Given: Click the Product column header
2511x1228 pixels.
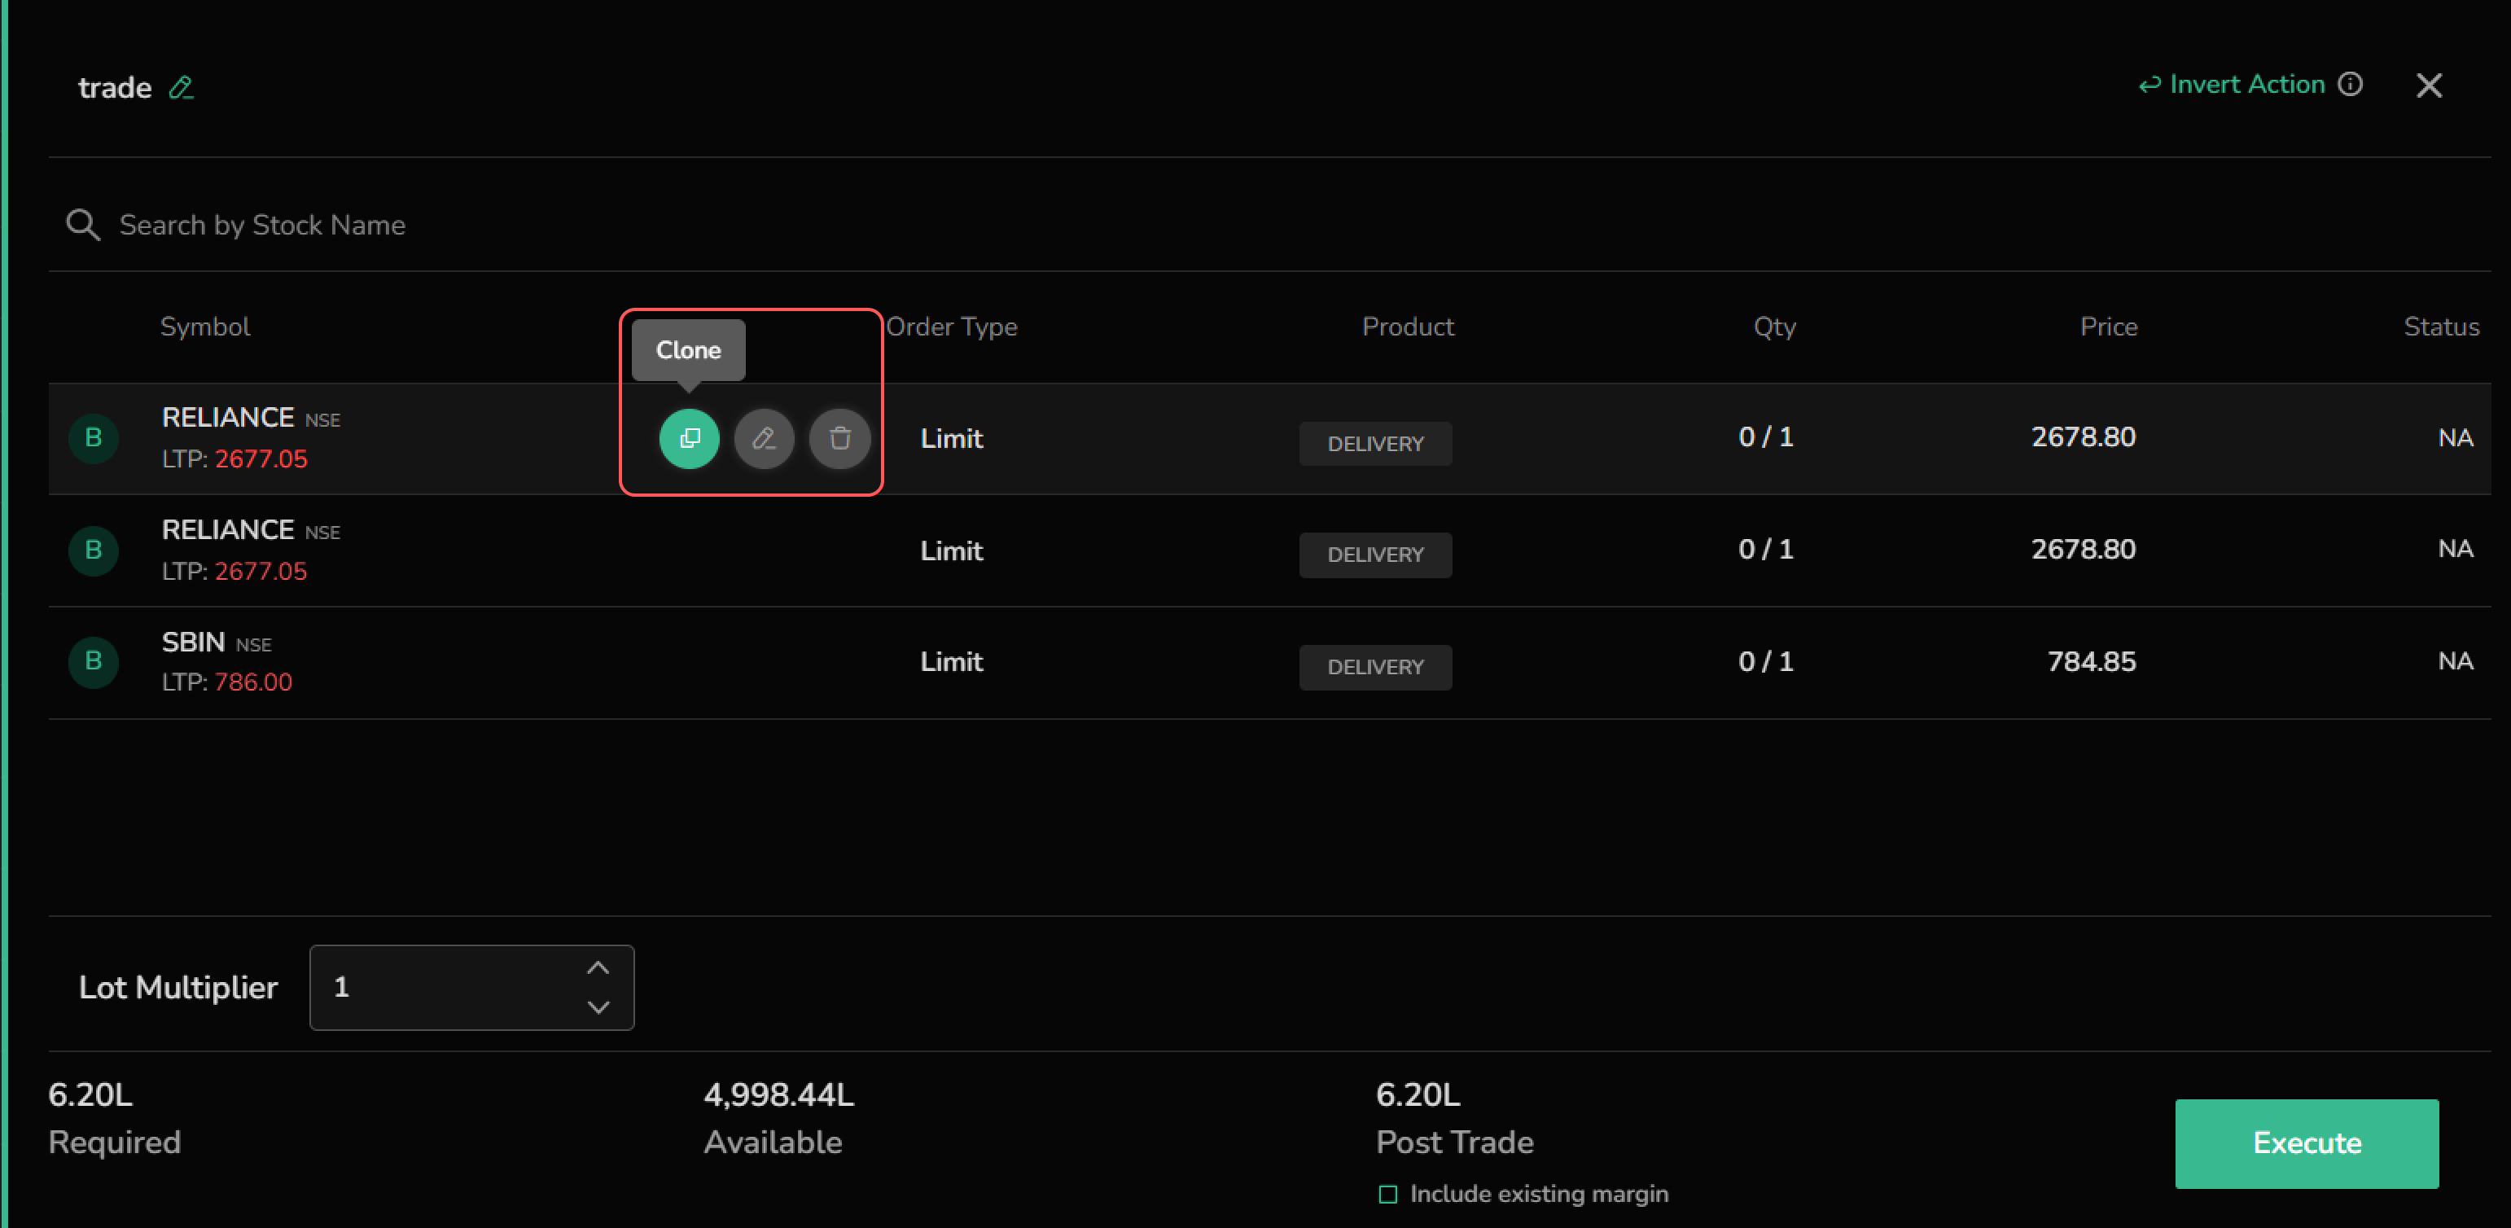Looking at the screenshot, I should click(x=1408, y=327).
